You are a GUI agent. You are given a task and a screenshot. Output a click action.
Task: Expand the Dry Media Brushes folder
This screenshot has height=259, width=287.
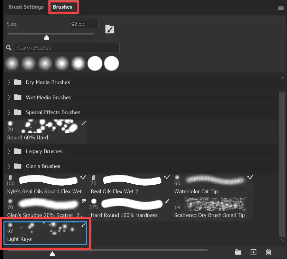click(x=9, y=82)
